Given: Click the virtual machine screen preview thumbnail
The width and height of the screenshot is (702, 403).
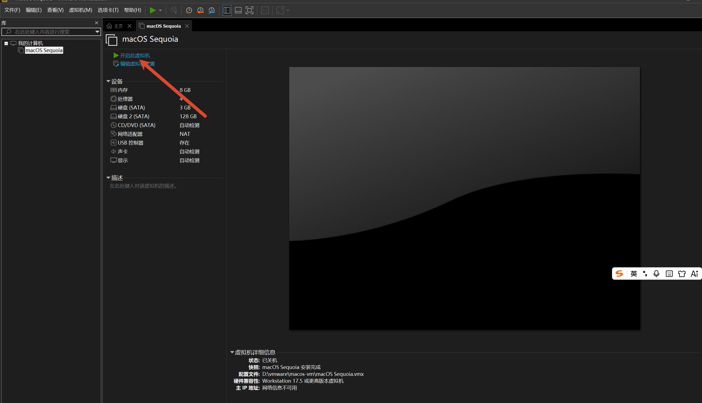Looking at the screenshot, I should click(x=465, y=198).
